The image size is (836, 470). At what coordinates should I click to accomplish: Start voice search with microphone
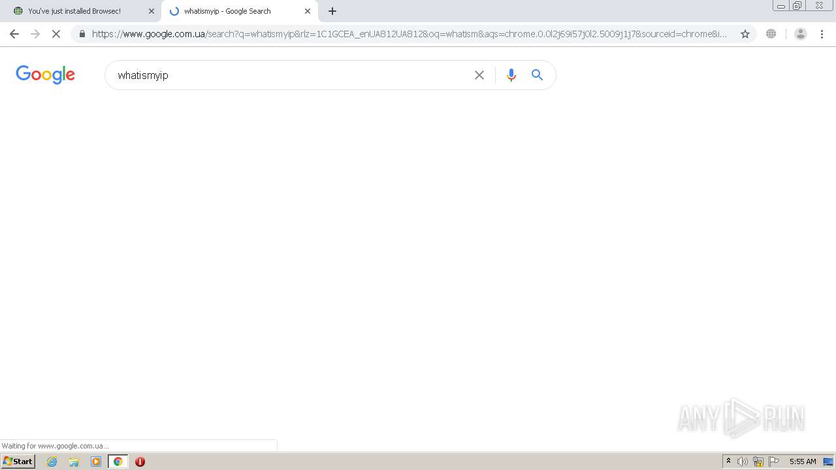point(511,75)
